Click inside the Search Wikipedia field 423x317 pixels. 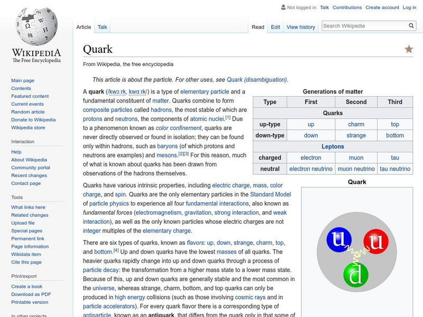pyautogui.click(x=364, y=26)
